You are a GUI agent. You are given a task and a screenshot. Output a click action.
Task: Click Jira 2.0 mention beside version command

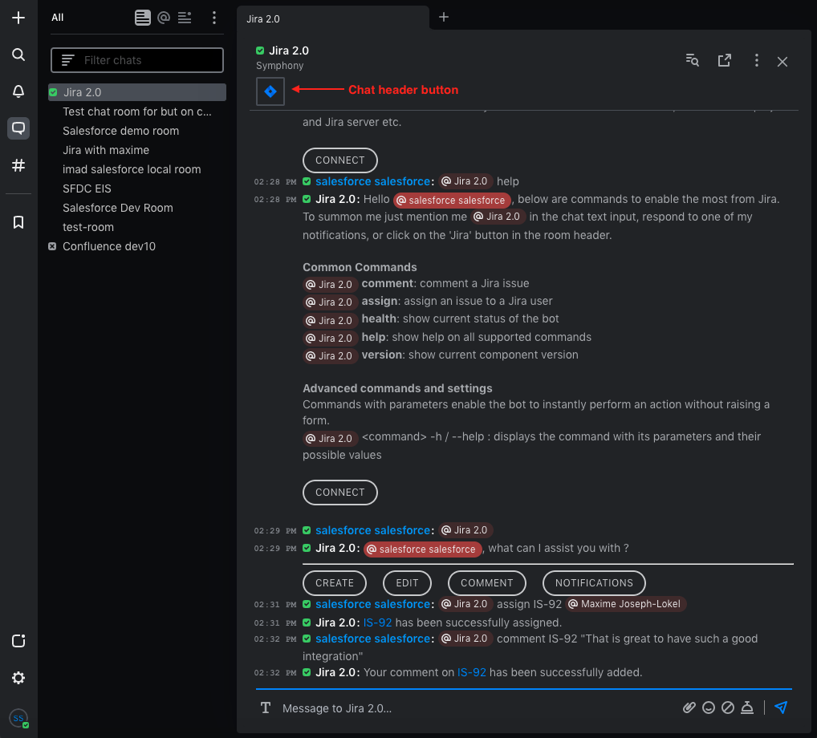[x=330, y=355]
